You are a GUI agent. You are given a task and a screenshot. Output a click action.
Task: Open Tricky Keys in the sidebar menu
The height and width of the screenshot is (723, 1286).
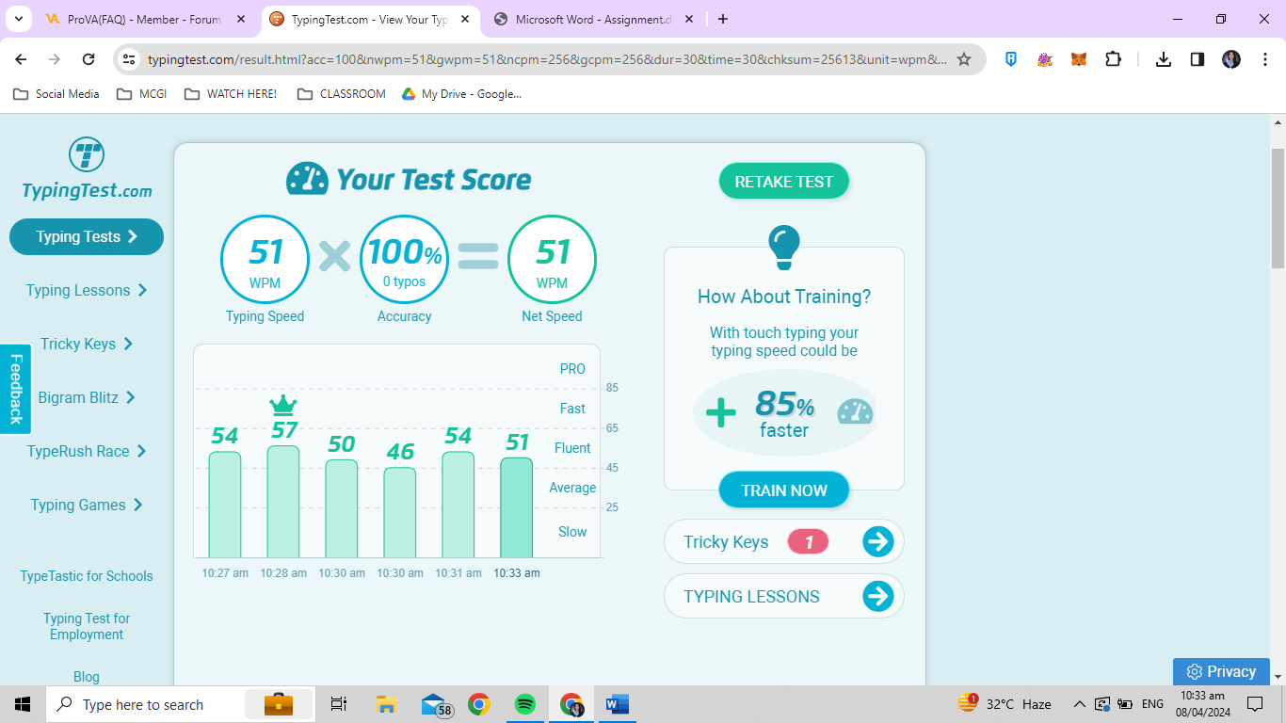pyautogui.click(x=87, y=344)
